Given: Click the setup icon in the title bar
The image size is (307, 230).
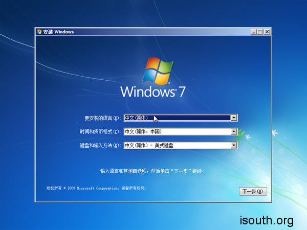Looking at the screenshot, I should click(39, 32).
